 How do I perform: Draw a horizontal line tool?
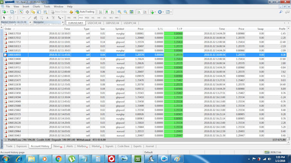pyautogui.click(x=24, y=18)
